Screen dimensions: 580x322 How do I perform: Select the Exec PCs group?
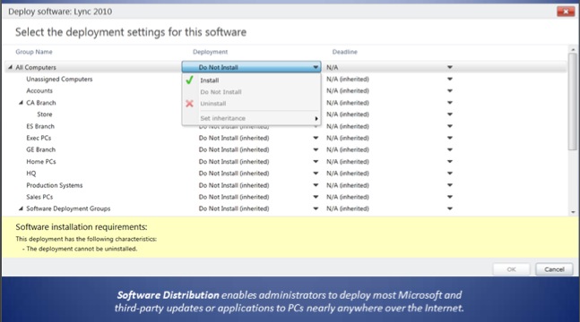[x=39, y=138]
